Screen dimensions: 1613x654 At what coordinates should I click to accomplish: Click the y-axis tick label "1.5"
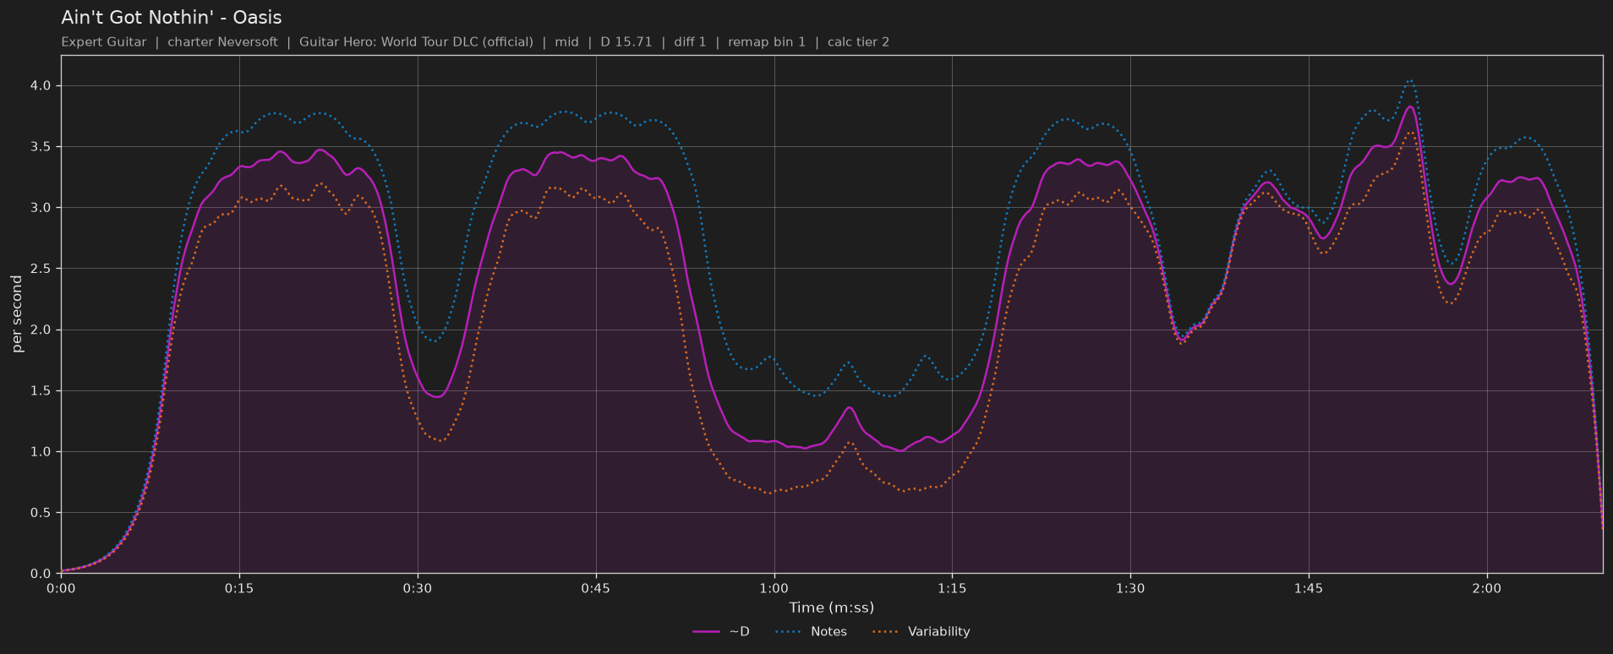point(41,391)
